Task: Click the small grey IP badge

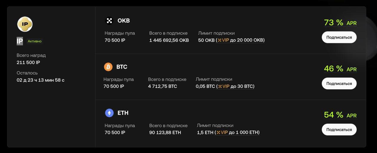Action: coord(20,41)
